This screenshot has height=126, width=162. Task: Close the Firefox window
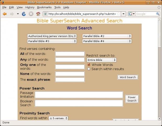tap(159, 2)
